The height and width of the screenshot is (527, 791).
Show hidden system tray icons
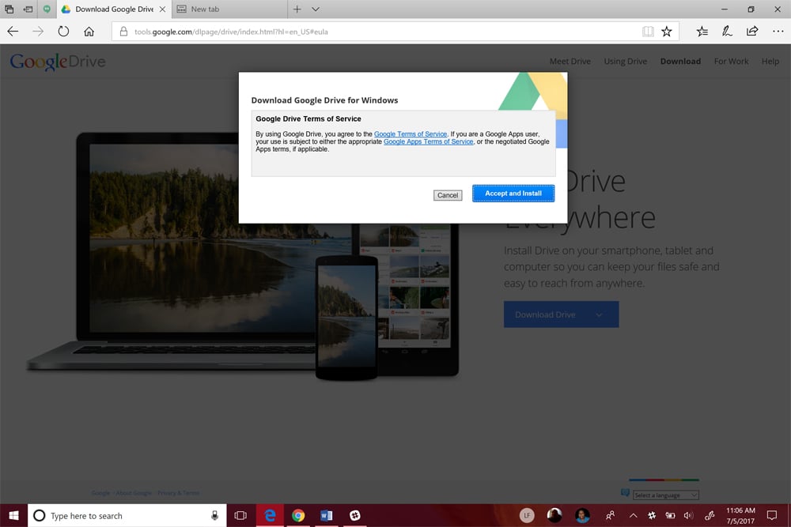[633, 515]
